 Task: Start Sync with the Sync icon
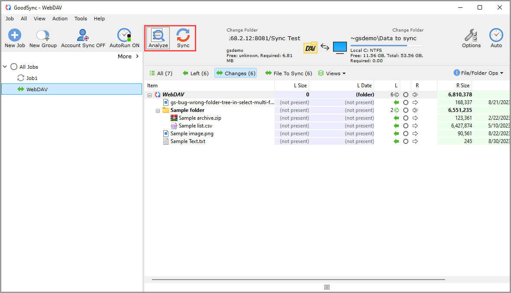183,35
